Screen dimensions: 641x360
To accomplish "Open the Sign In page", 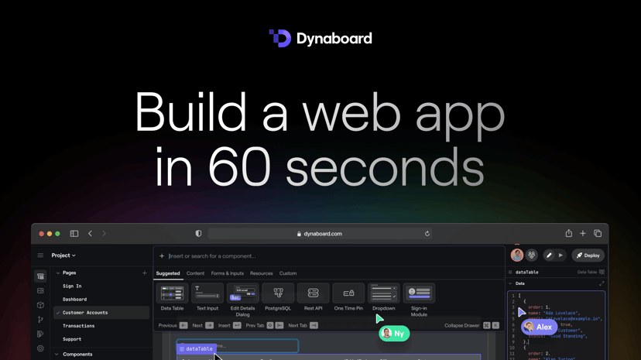I will point(72,286).
